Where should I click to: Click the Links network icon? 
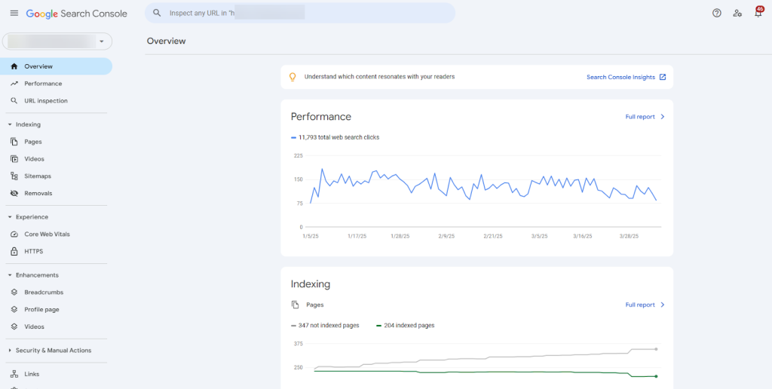(x=14, y=374)
